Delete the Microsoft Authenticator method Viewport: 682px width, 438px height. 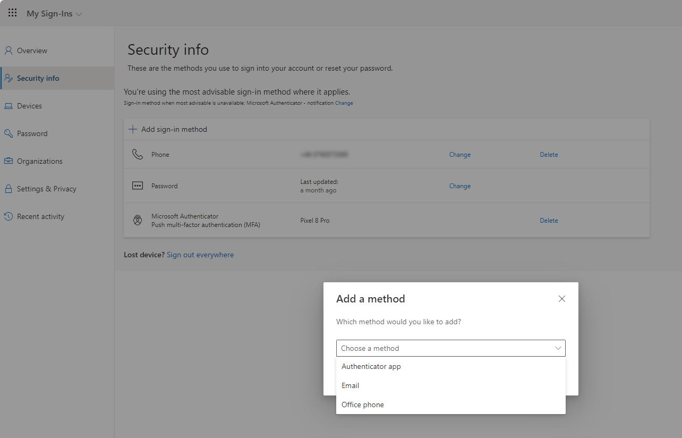coord(549,221)
